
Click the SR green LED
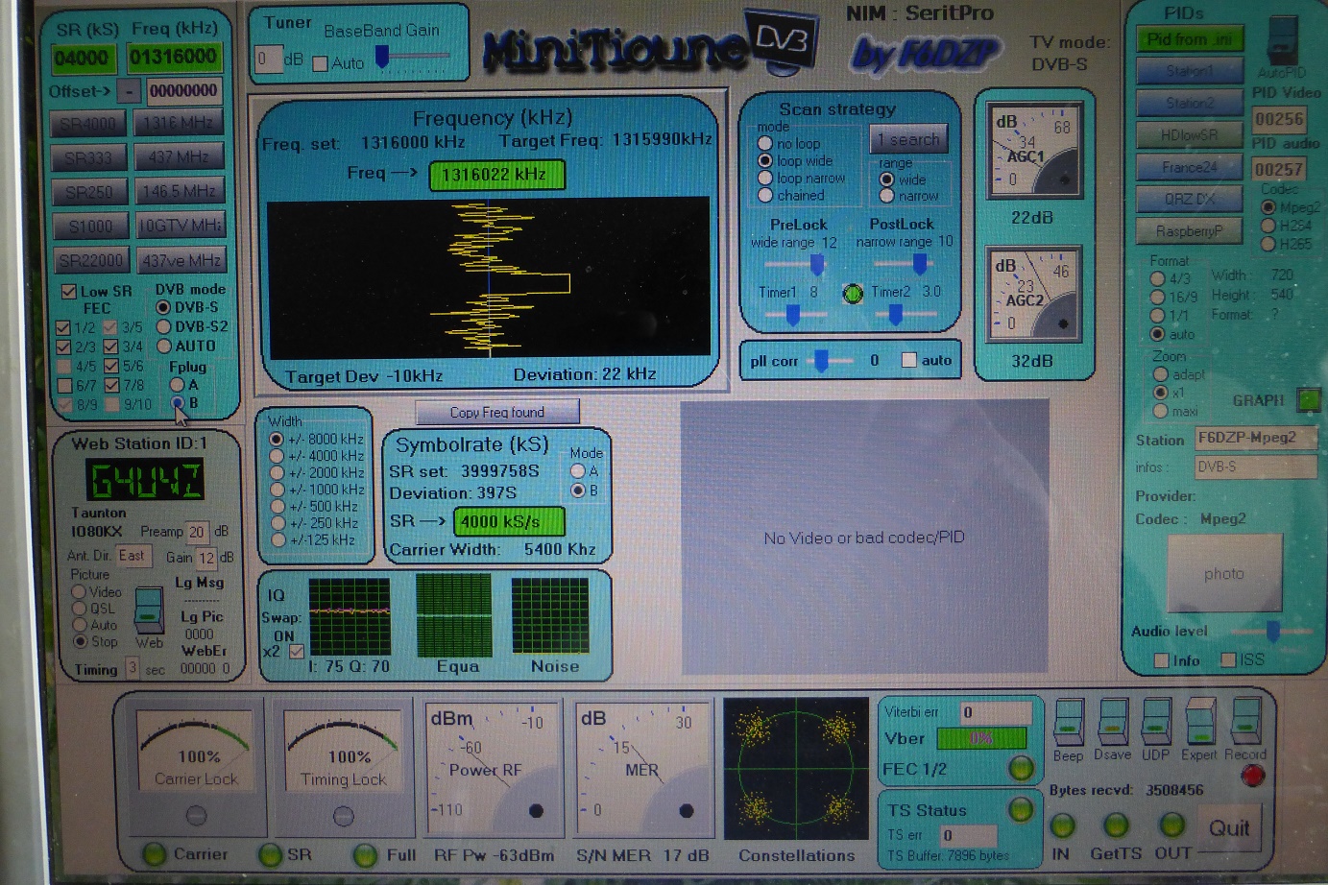click(271, 853)
